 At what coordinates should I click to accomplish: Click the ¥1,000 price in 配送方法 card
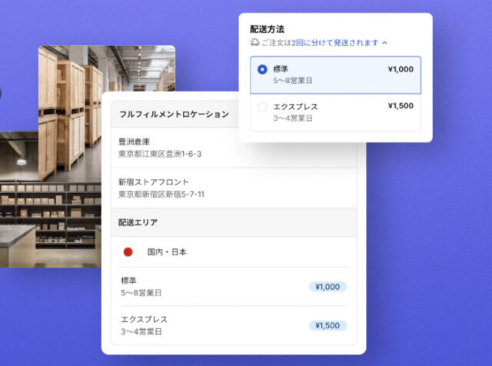pyautogui.click(x=401, y=69)
